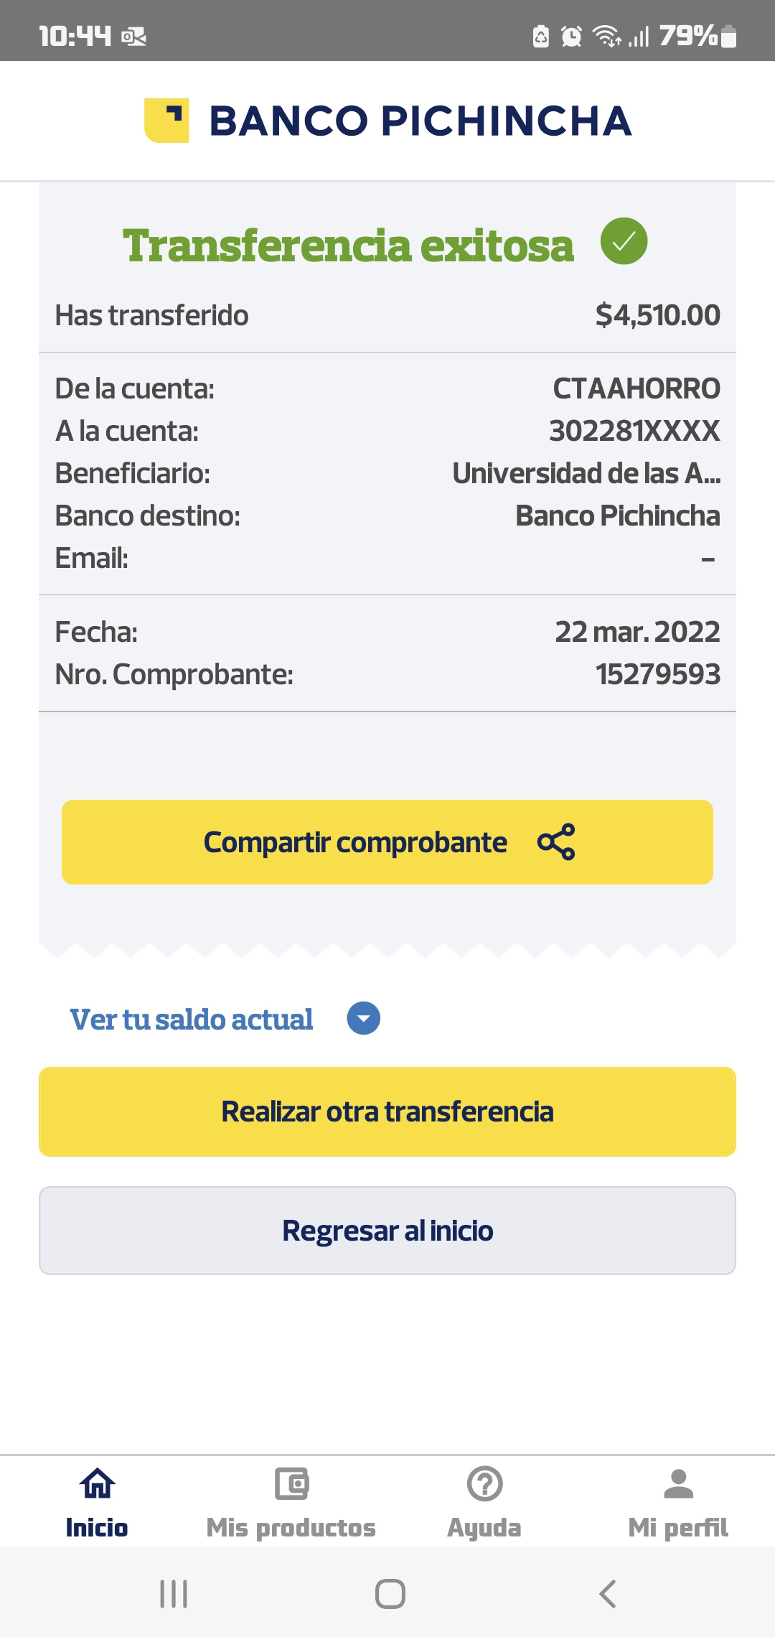The width and height of the screenshot is (775, 1637).
Task: Expand the blue saldo actual dropdown arrow
Action: (364, 1018)
